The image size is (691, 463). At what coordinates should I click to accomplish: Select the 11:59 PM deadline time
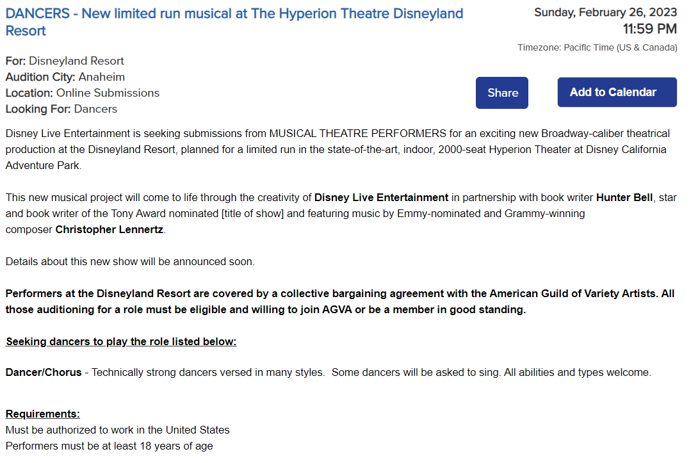[649, 29]
